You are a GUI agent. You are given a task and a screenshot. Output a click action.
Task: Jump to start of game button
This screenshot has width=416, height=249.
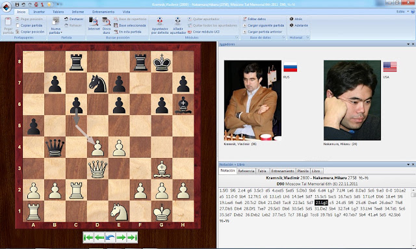pyautogui.click(x=88, y=237)
